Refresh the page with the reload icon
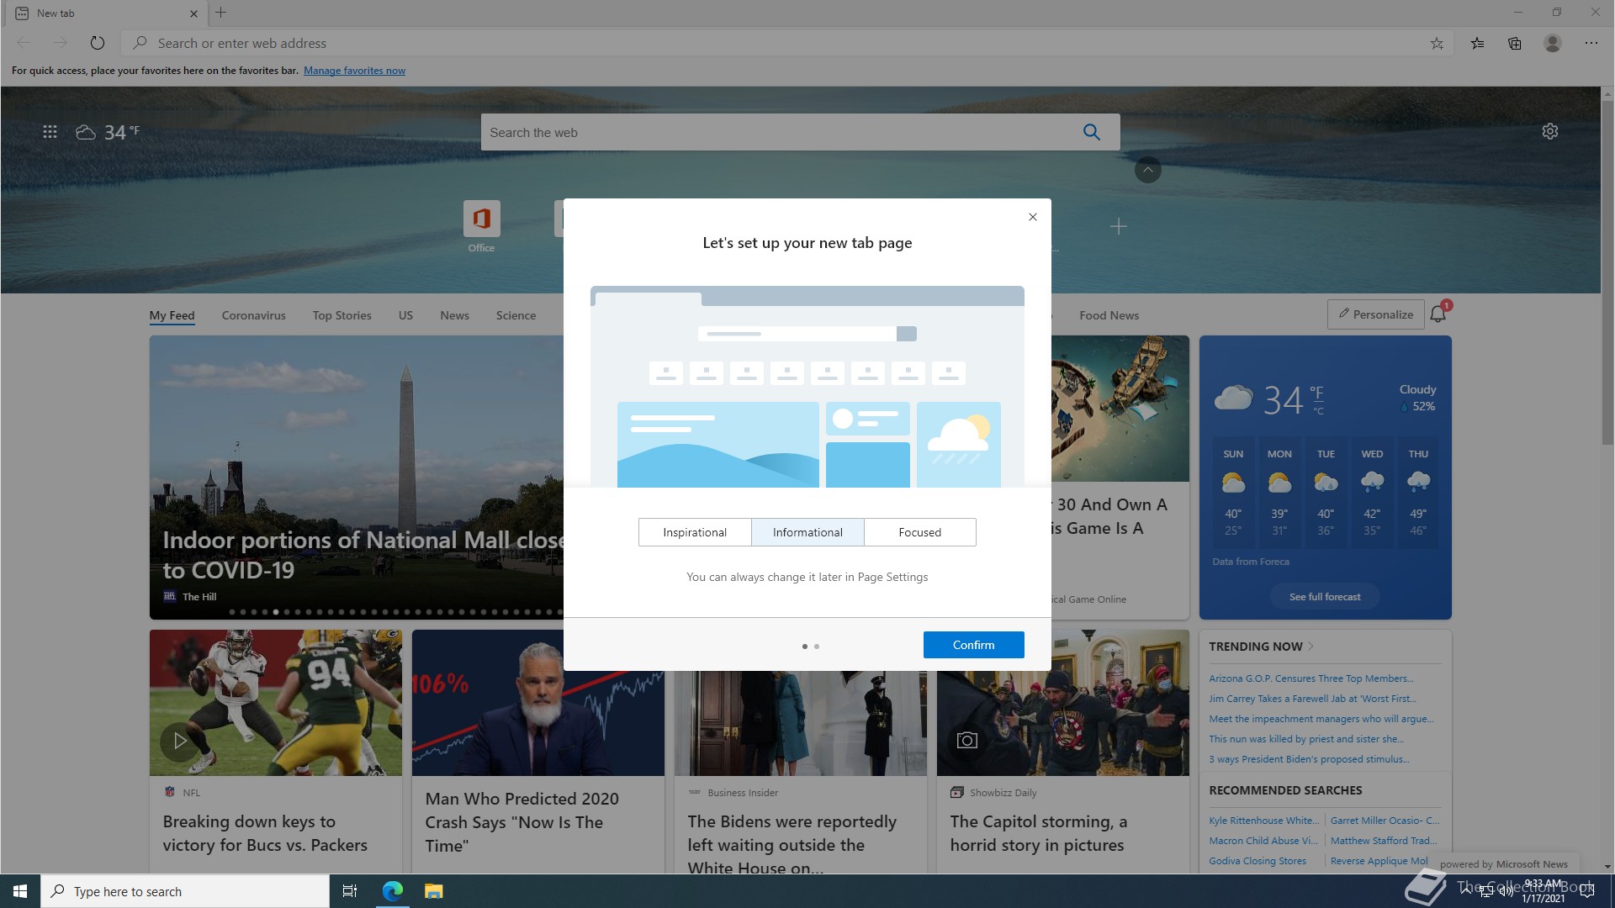Viewport: 1615px width, 908px height. [x=98, y=43]
